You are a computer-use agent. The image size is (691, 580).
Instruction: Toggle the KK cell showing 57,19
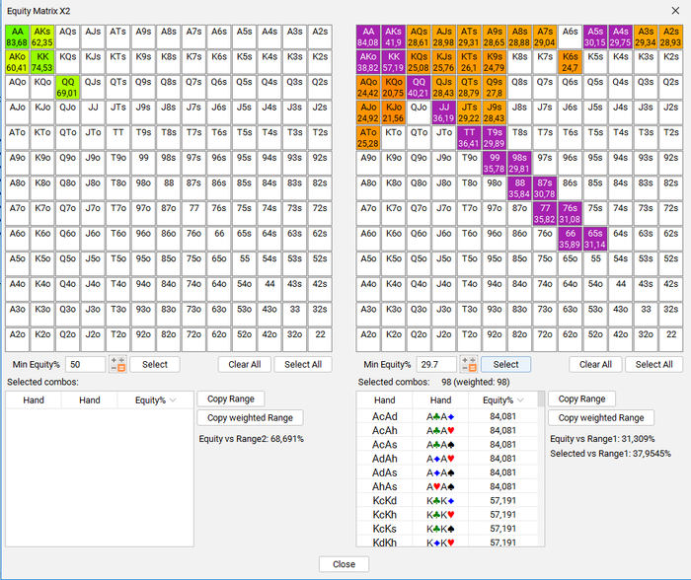(394, 62)
